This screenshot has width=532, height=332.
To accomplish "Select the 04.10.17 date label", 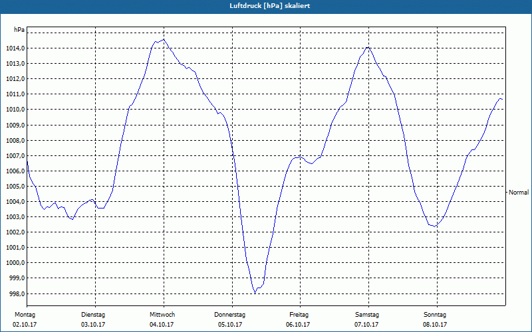I will (162, 325).
